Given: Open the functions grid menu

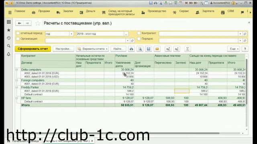Looking at the screenshot, I should pyautogui.click(x=9, y=22).
